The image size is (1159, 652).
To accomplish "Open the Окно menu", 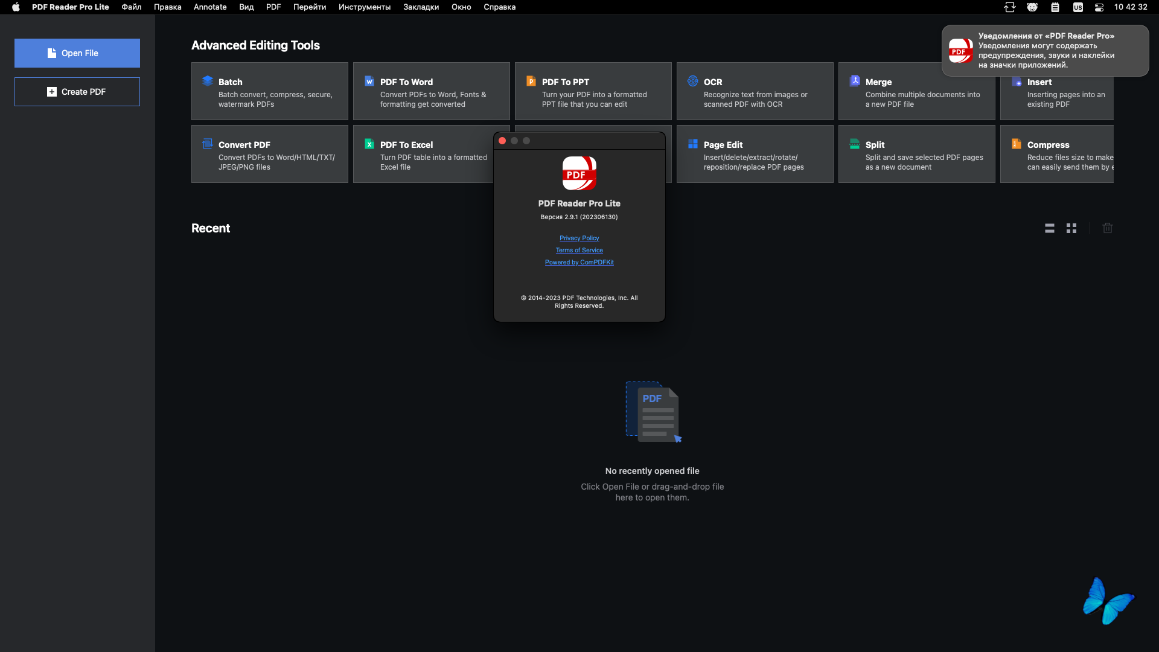I will tap(461, 7).
